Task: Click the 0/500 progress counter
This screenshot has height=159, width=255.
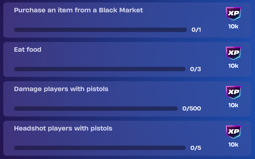Action: [x=192, y=109]
